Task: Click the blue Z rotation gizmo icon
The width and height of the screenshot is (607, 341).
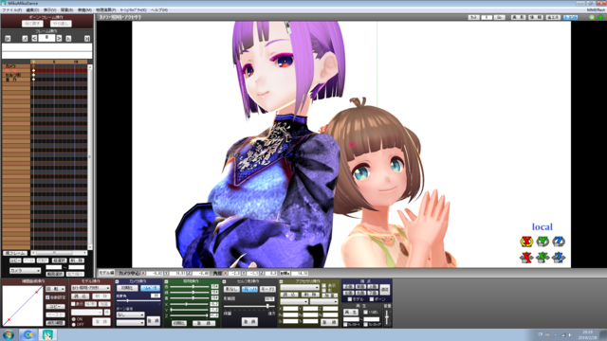Action: [x=559, y=242]
